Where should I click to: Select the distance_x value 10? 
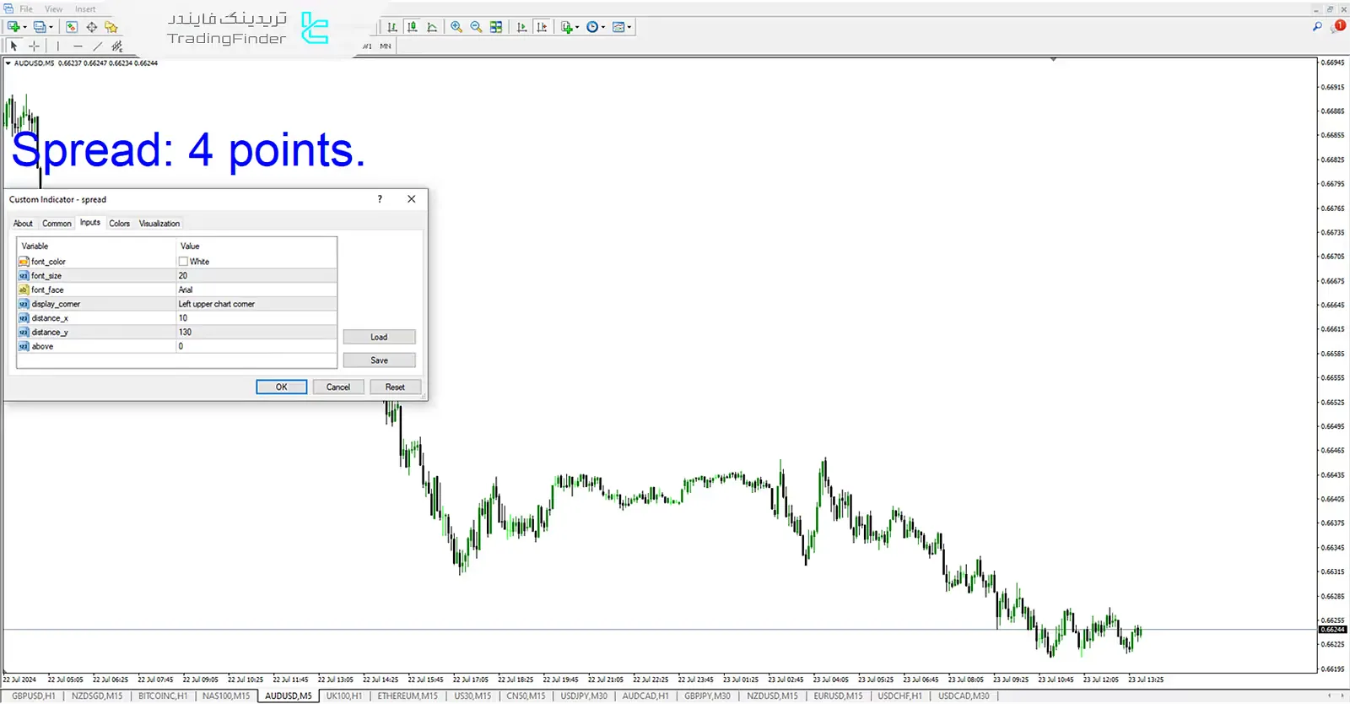click(x=256, y=318)
